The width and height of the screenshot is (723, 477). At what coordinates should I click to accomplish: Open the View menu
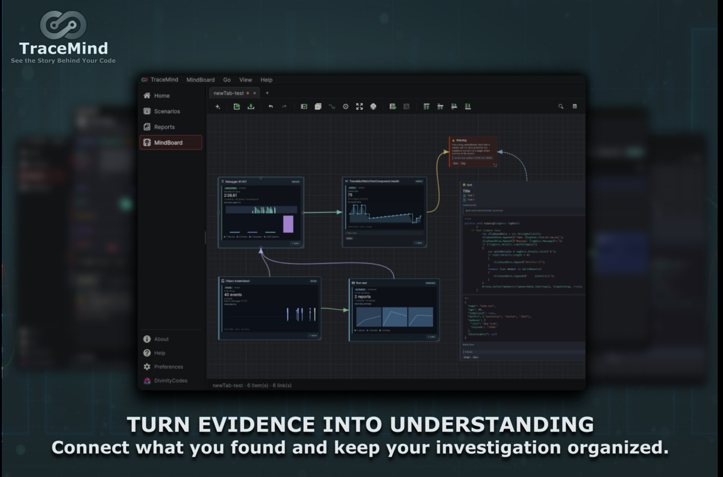coord(246,80)
